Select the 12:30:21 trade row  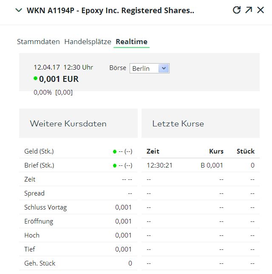[200, 165]
